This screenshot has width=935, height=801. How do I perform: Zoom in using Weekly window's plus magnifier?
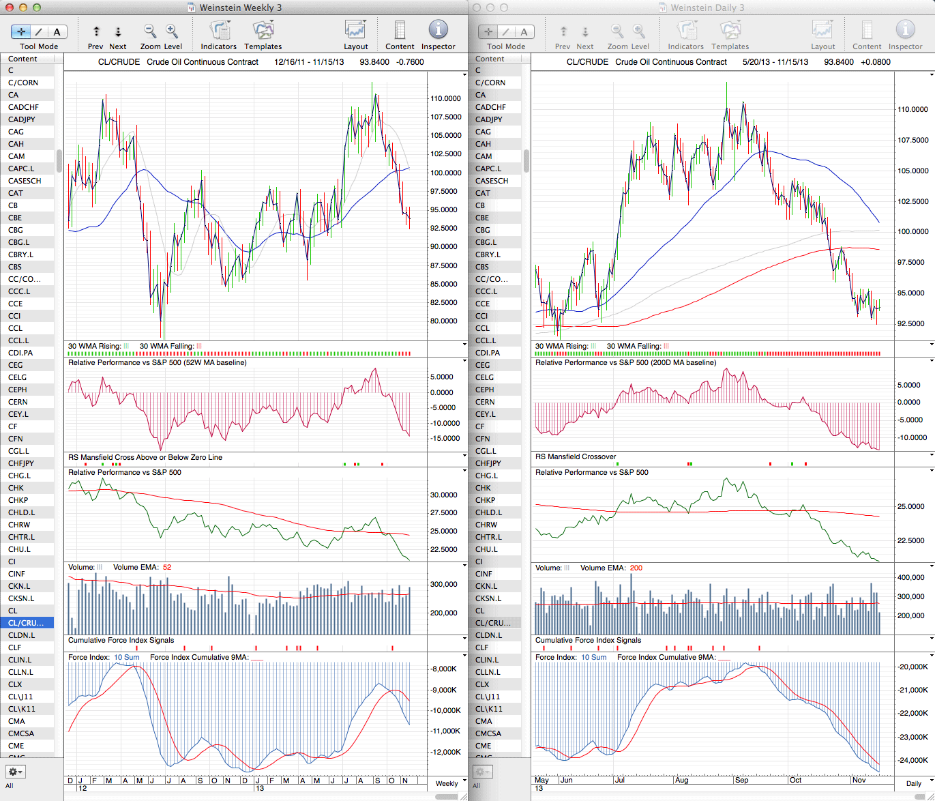(172, 31)
